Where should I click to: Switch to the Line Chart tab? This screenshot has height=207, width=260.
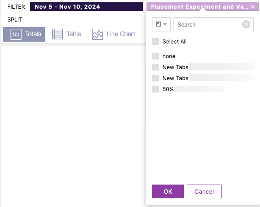click(114, 34)
